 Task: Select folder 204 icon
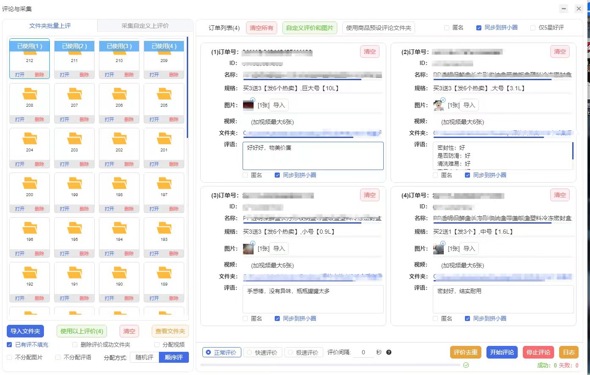coord(30,138)
